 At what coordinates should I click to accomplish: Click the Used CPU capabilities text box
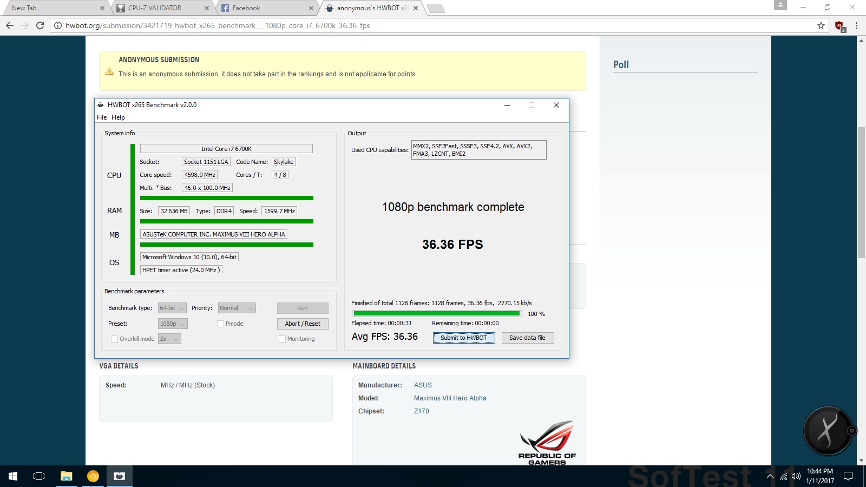(x=479, y=150)
